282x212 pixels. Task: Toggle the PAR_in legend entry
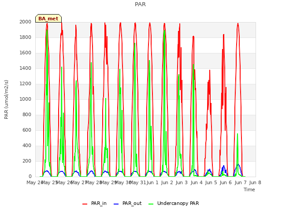click(x=94, y=203)
